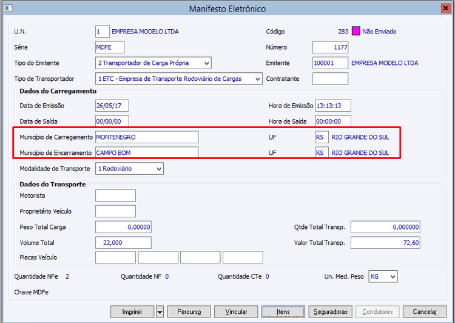Click the UF field beside CAMPO BOM
Image resolution: width=455 pixels, height=323 pixels.
click(322, 152)
